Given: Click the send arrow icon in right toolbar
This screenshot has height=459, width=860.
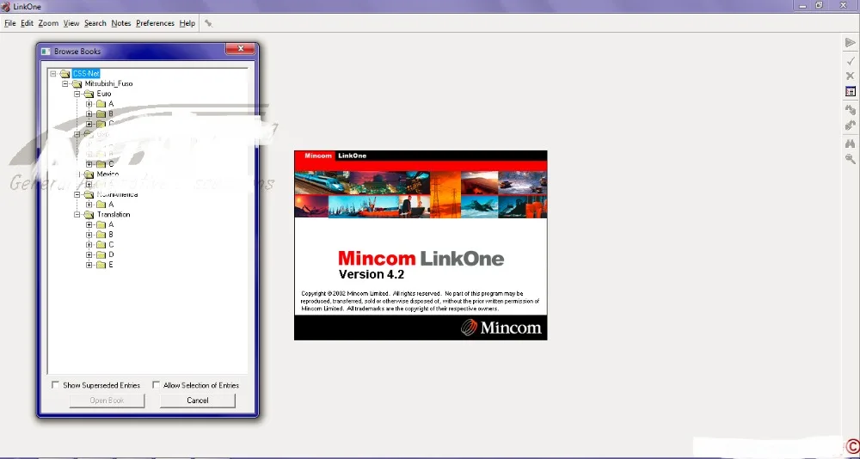Looking at the screenshot, I should point(851,43).
